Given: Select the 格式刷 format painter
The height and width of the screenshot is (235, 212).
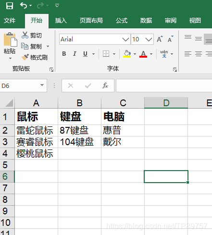Looking at the screenshot, I should [35, 57].
